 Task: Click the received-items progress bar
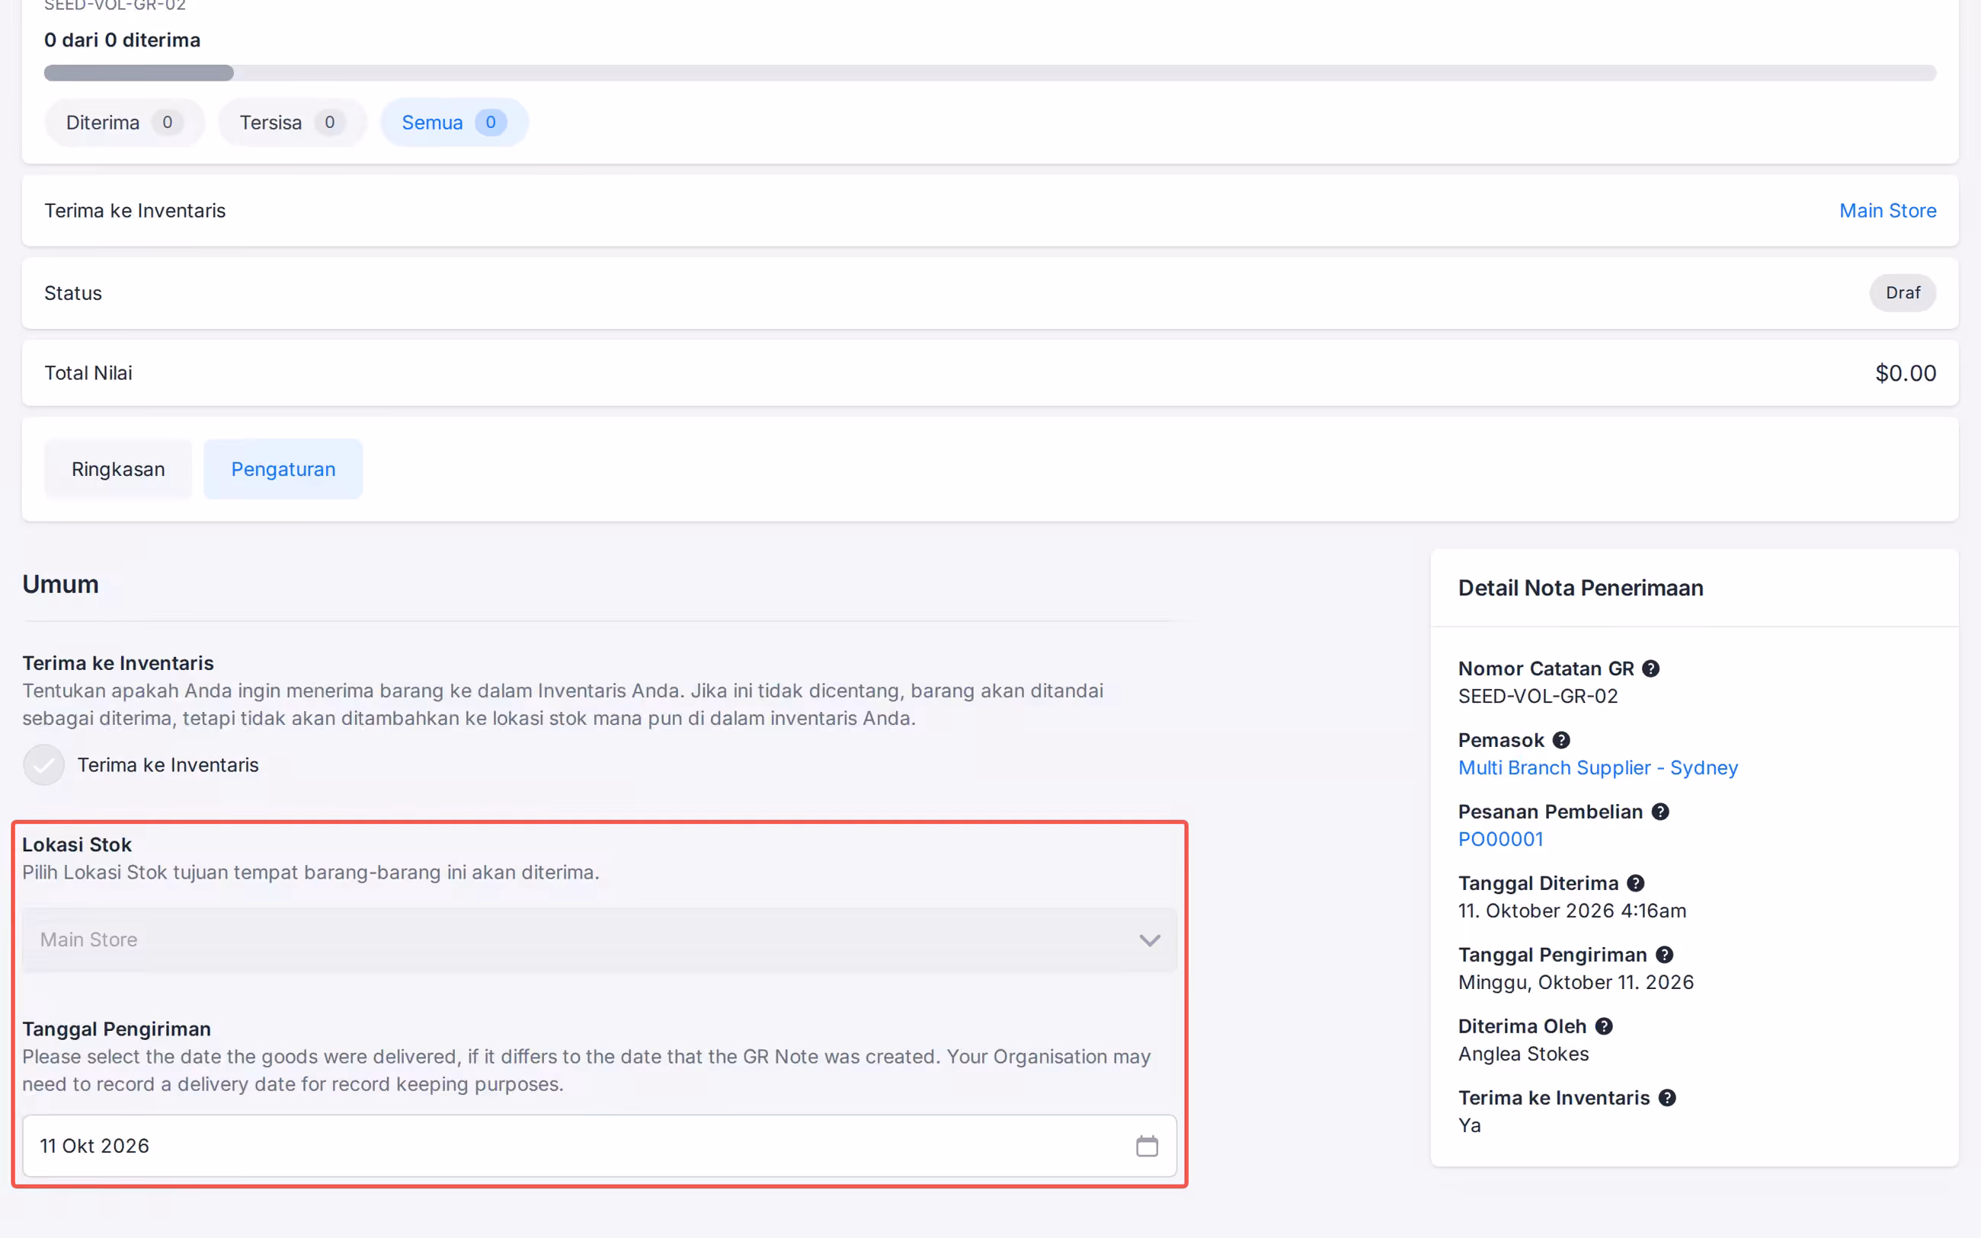pos(990,73)
